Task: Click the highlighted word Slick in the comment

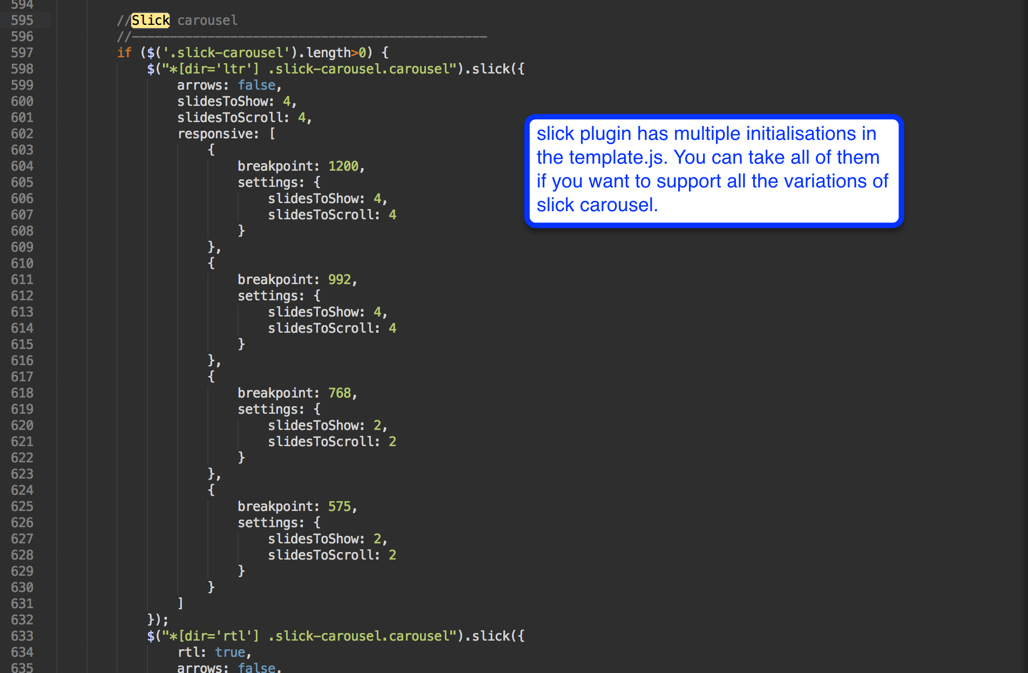Action: tap(150, 21)
